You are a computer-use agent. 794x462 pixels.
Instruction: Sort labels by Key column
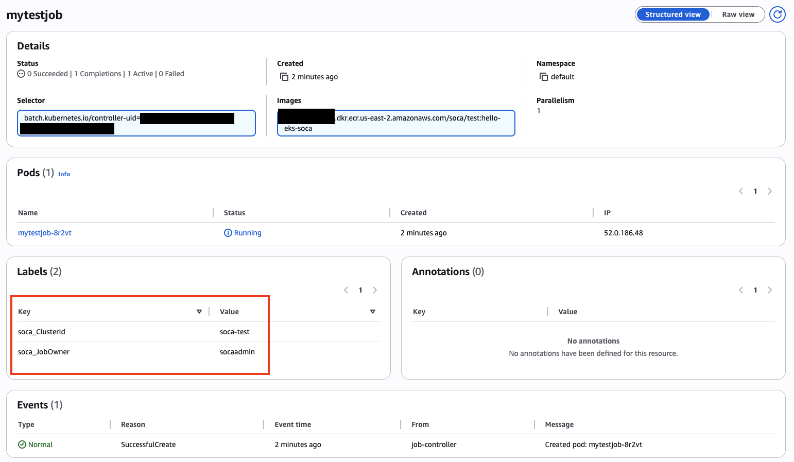tap(199, 312)
